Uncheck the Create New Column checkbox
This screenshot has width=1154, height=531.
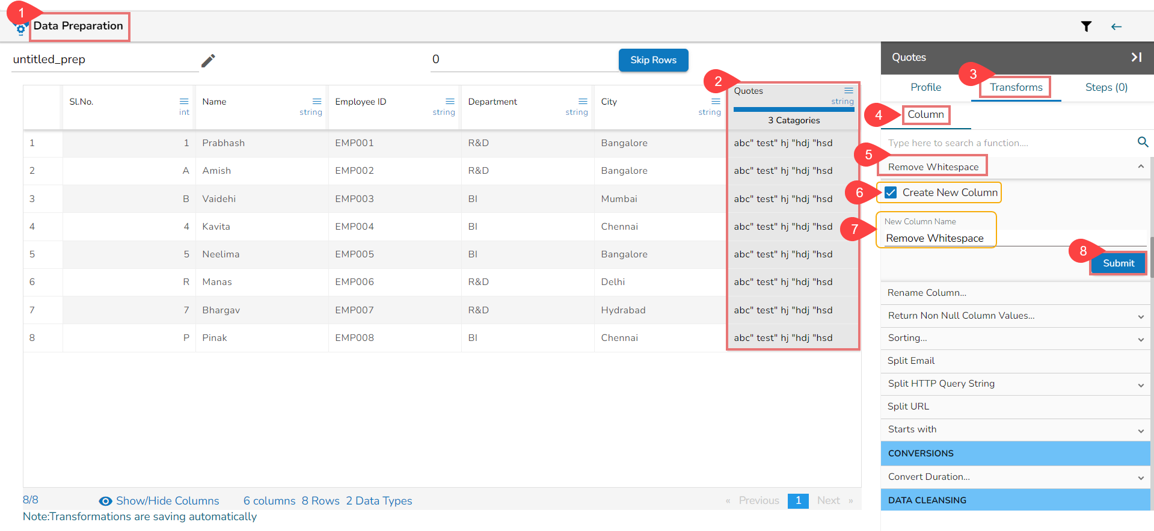(891, 192)
